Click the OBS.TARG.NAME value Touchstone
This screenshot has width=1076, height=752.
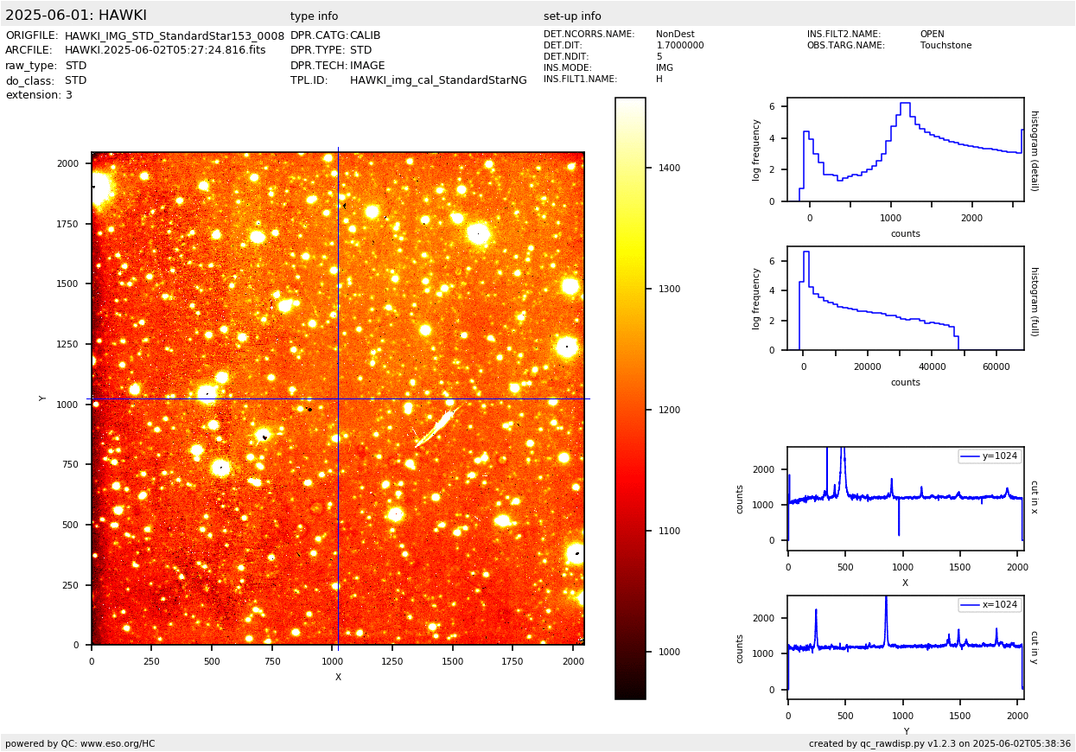point(945,46)
